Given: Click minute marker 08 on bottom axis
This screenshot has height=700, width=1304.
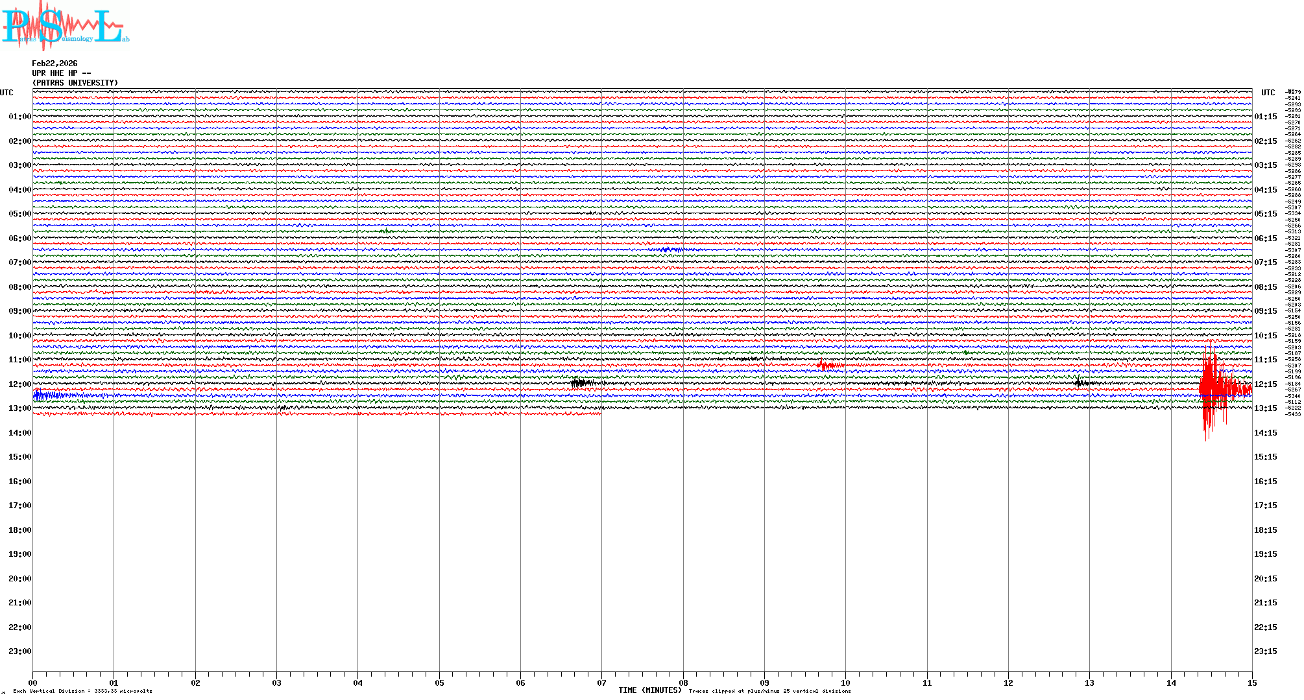Looking at the screenshot, I should pyautogui.click(x=683, y=682).
